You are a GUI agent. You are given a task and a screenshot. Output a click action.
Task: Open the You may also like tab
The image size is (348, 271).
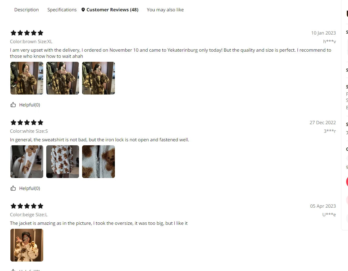coord(165,10)
